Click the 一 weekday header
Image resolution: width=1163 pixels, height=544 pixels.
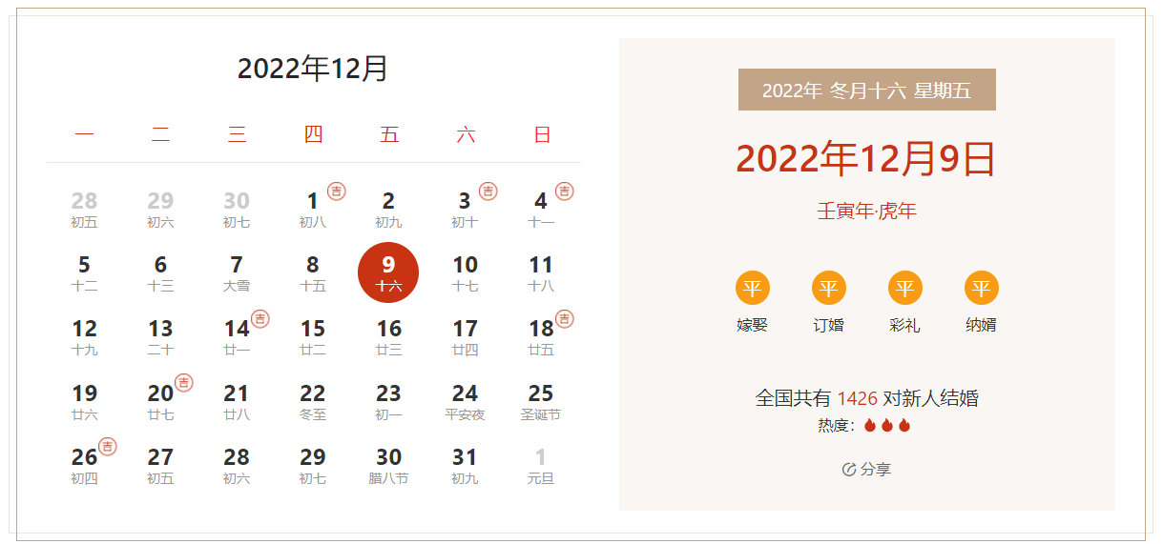tap(84, 134)
